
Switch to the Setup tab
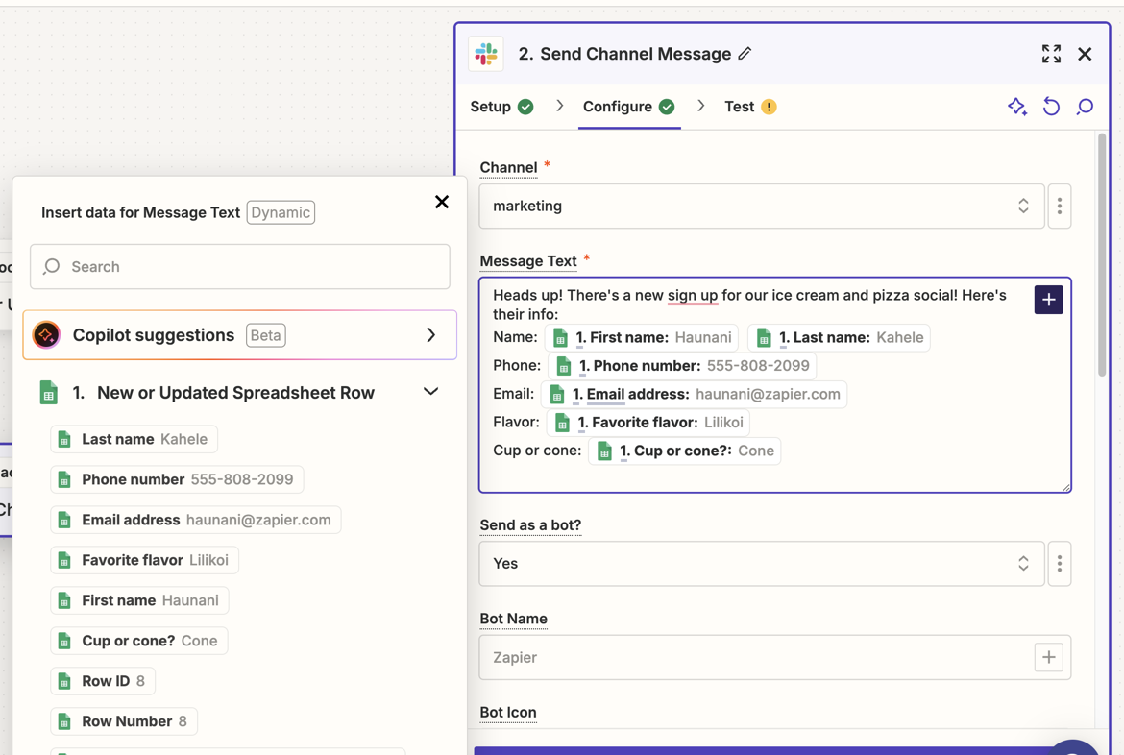coord(492,107)
